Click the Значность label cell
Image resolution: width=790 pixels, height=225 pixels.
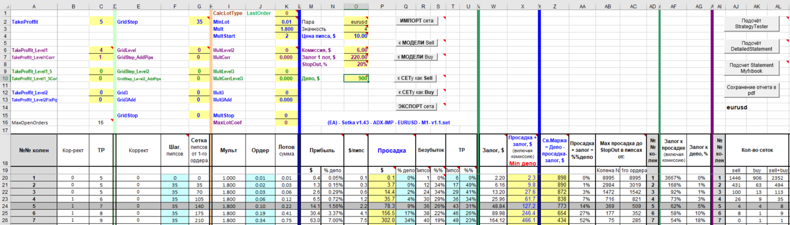point(323,29)
